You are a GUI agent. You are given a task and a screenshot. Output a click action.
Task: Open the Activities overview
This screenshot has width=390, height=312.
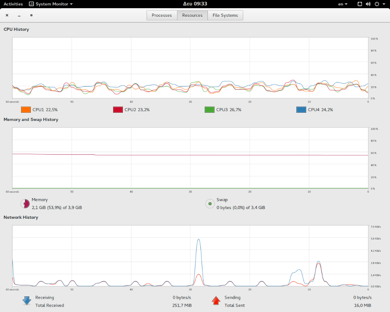coord(13,4)
